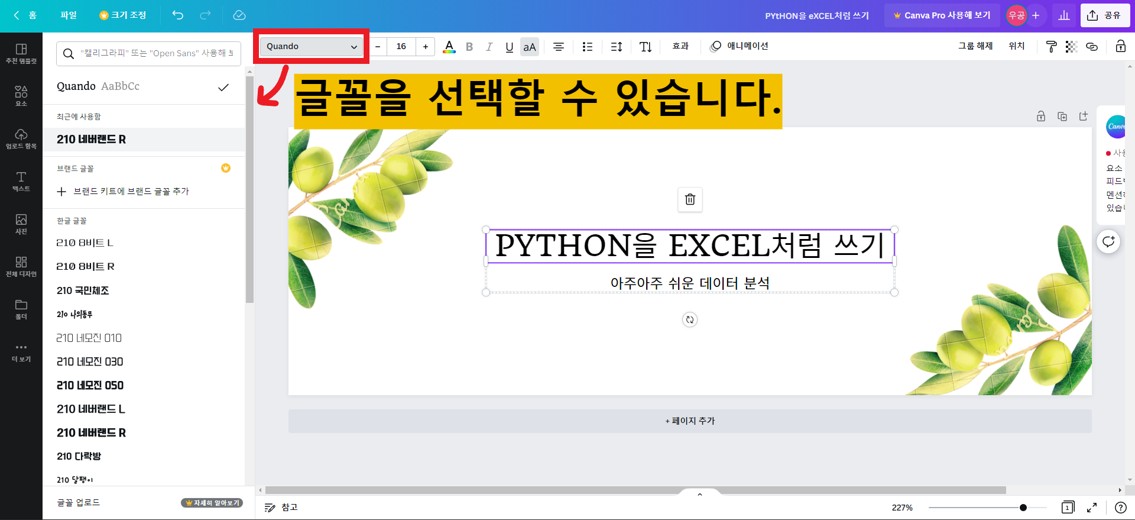
Task: Click the font size field showing 16
Action: tap(401, 47)
